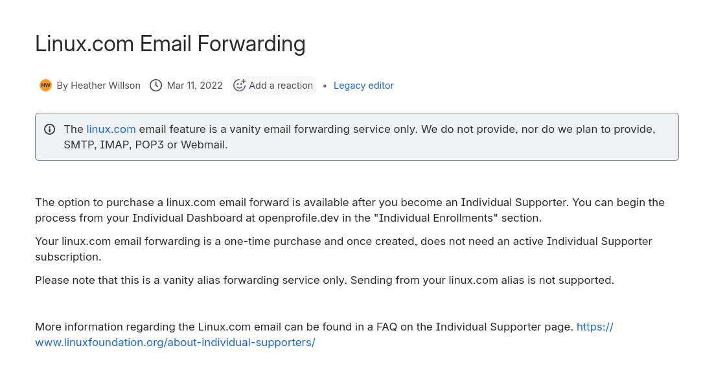Click the info icon in the notice panel
This screenshot has width=714, height=383.
click(49, 129)
